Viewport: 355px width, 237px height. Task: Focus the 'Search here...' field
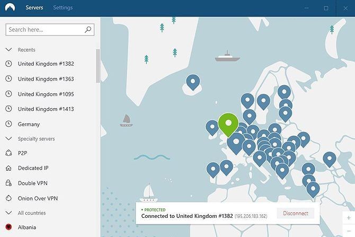tap(50, 30)
